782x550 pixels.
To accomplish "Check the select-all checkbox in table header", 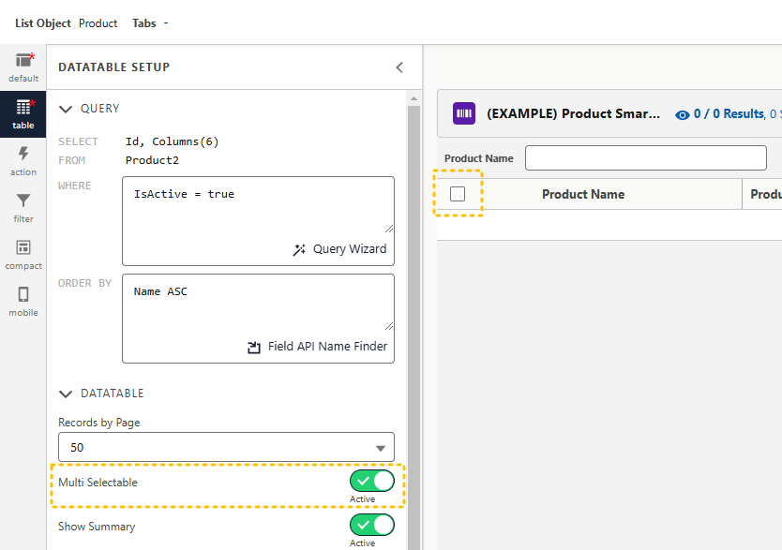I will (x=458, y=194).
